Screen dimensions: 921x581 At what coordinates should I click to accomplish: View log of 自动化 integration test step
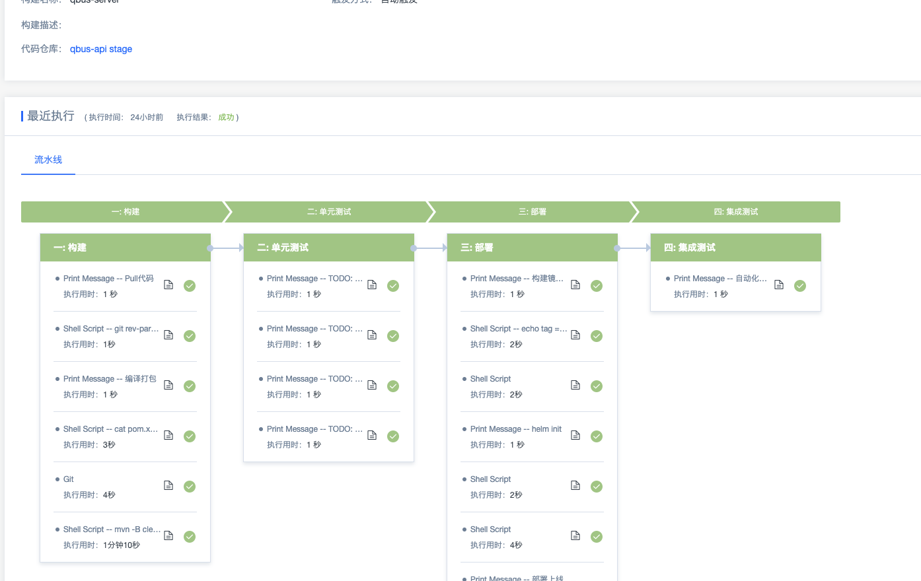coord(779,285)
